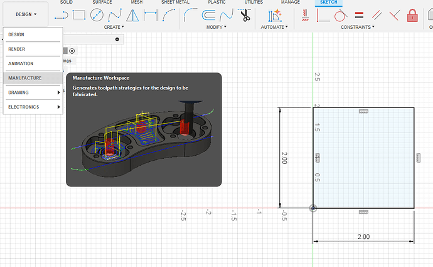Select the Rectangle sketch tool
433x267 pixels.
click(x=79, y=15)
